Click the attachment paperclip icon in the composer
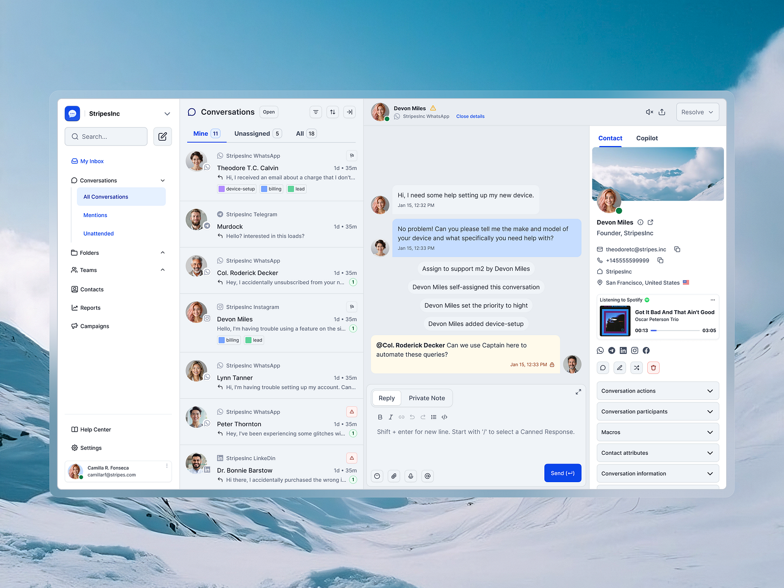This screenshot has height=588, width=784. point(393,476)
